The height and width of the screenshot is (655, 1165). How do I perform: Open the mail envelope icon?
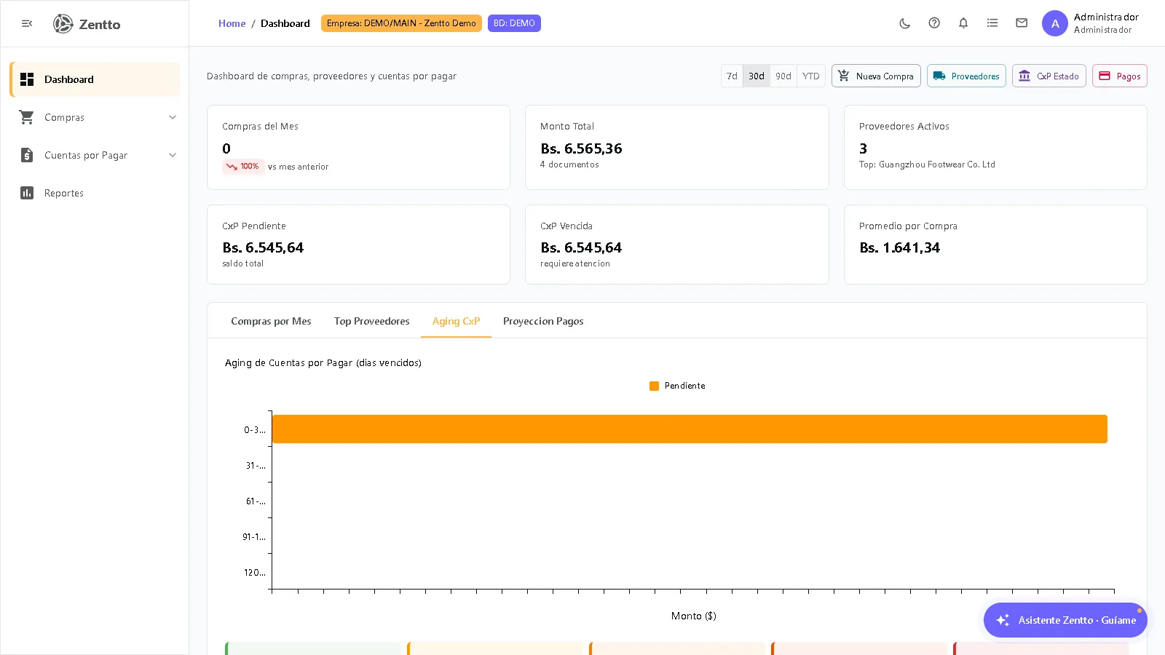pos(1022,23)
